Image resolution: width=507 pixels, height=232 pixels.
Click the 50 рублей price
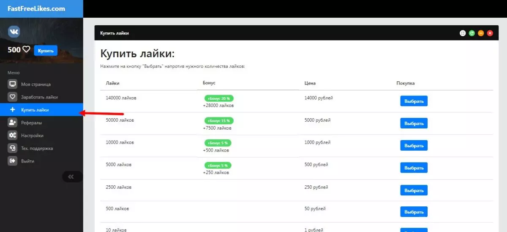[x=315, y=208]
